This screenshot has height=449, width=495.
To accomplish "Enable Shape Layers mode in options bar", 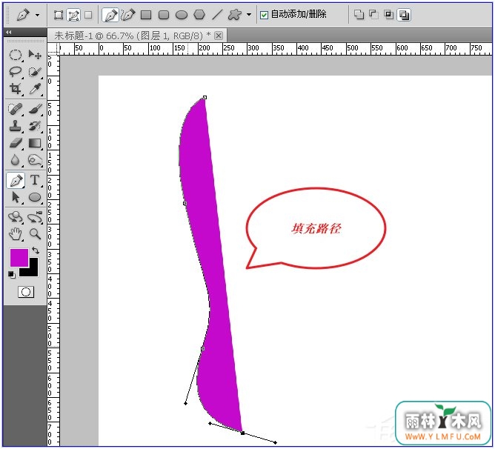I will coord(59,15).
